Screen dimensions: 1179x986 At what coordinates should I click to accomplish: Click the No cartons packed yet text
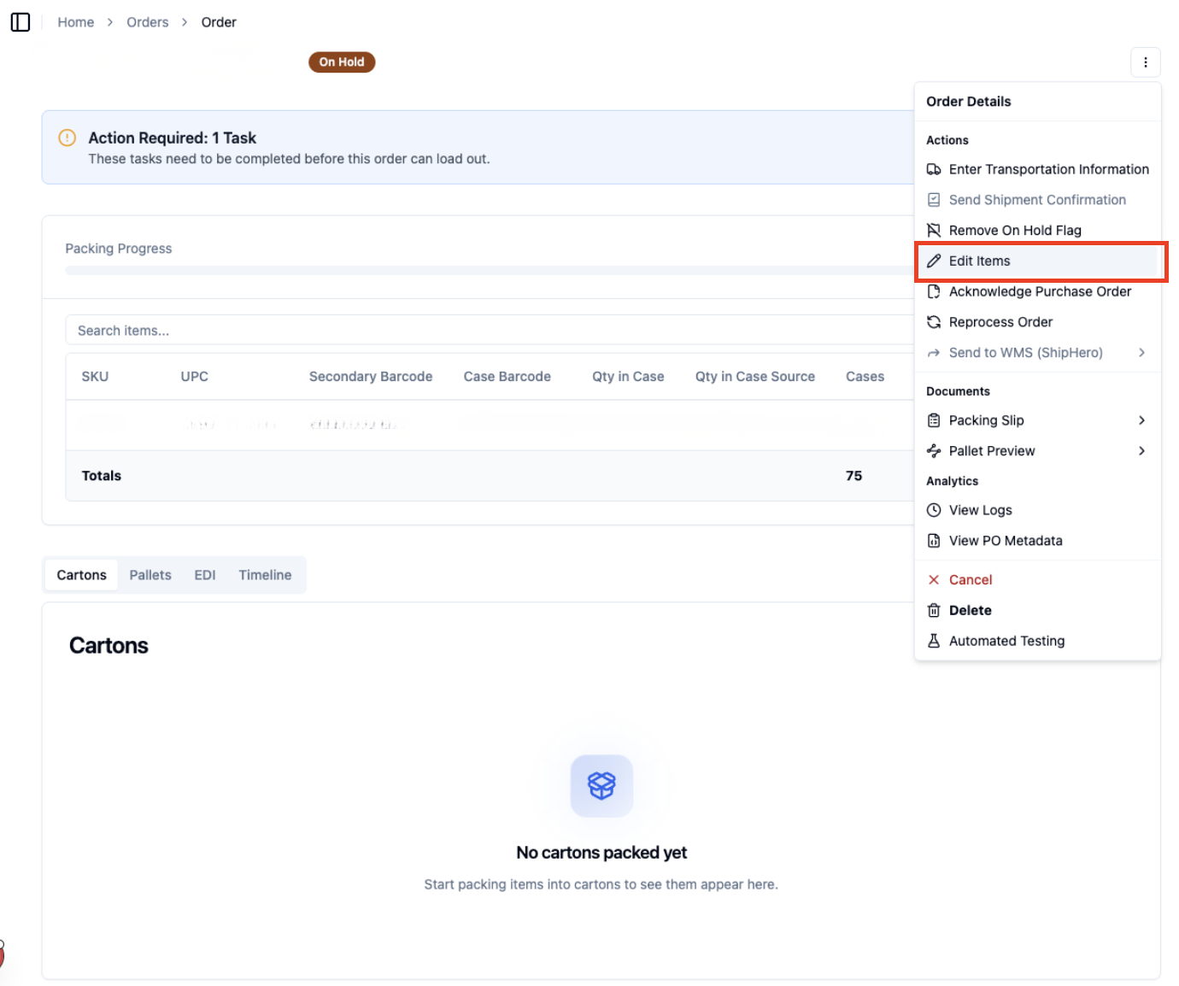(601, 853)
